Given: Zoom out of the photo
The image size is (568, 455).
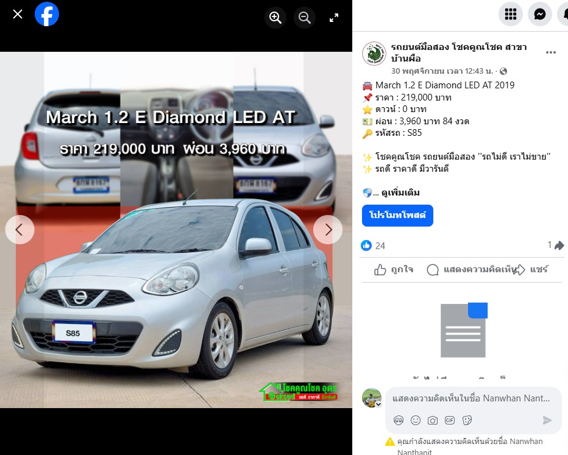Looking at the screenshot, I should (305, 18).
